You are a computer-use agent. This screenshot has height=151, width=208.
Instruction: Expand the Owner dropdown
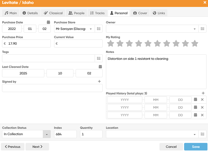coord(195,29)
